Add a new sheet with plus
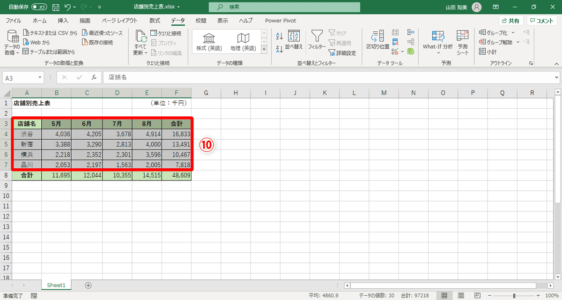The height and width of the screenshot is (300, 562). coord(88,285)
